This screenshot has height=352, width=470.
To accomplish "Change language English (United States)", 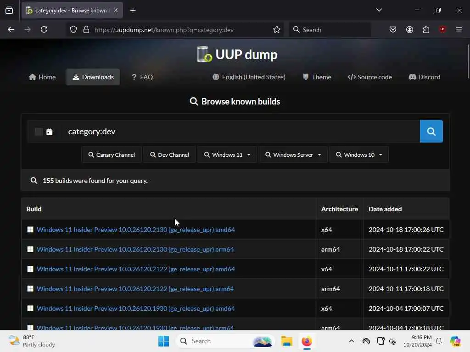I will [x=249, y=77].
